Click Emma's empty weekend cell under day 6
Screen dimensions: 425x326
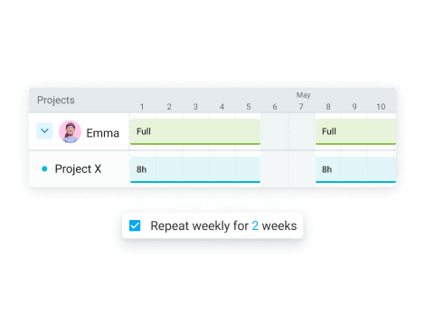tap(275, 131)
